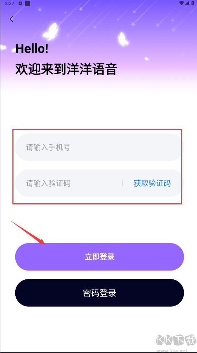Viewport: 197px width, 353px height.
Task: Tap the small 'A' notification icon
Action: coord(20,3)
